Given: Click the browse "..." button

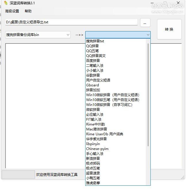Looking at the screenshot, I should [x=145, y=23].
